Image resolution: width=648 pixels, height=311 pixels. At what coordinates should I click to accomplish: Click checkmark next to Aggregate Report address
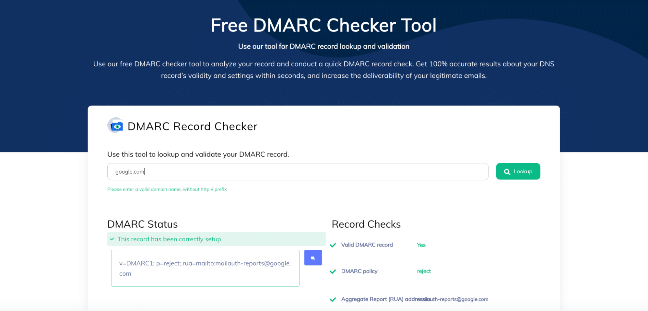(333, 300)
